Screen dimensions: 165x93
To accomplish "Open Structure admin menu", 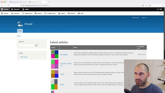I will pos(15,13).
